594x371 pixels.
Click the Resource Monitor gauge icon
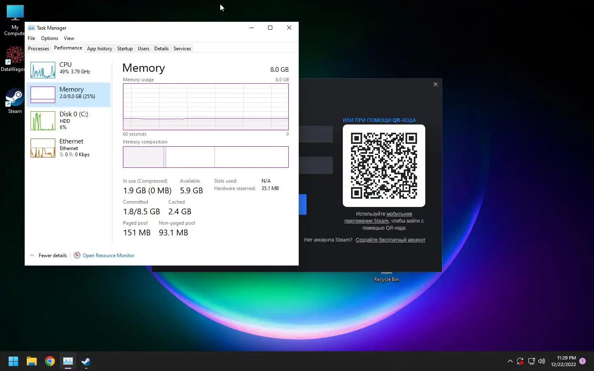click(x=77, y=256)
